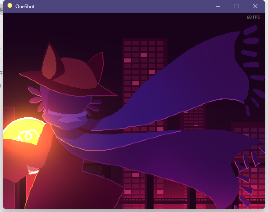Minimize the OneShot window
This screenshot has height=212, width=268.
[x=218, y=6]
